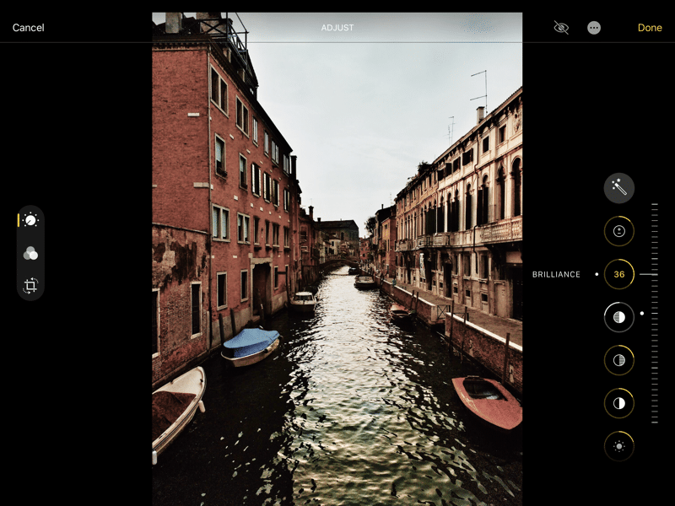
Task: Select the Shadows adjustment dial
Action: [x=619, y=360]
